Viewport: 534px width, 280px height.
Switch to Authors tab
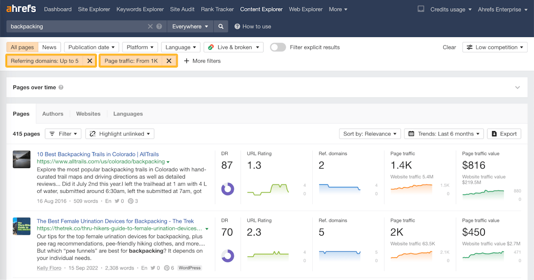coord(53,114)
